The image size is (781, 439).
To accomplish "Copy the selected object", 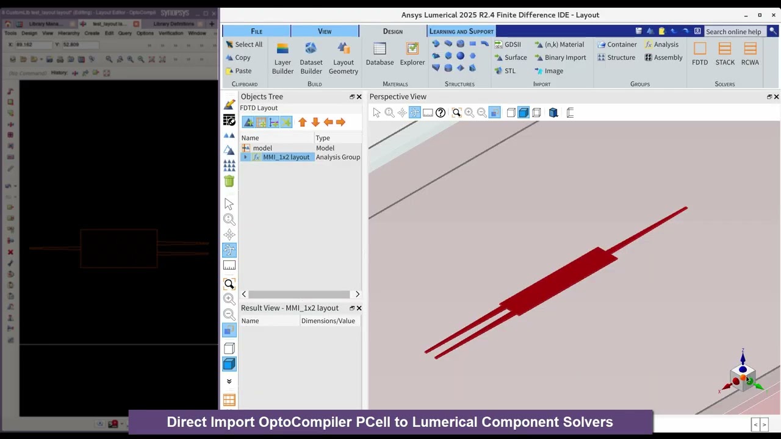I will pyautogui.click(x=238, y=57).
